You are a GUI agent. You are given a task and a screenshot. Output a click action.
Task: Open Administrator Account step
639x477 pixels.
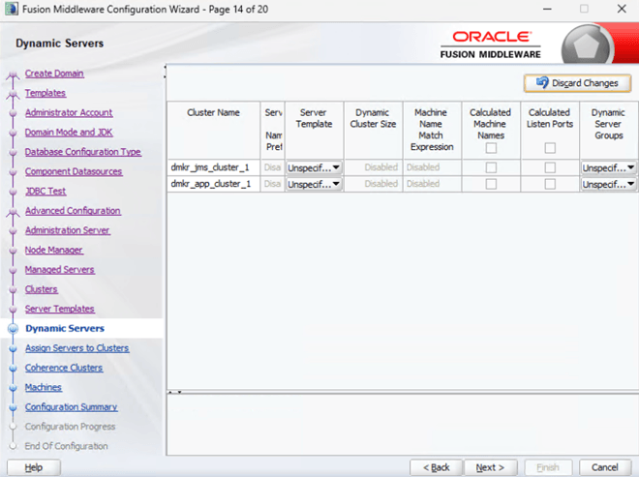coord(69,112)
